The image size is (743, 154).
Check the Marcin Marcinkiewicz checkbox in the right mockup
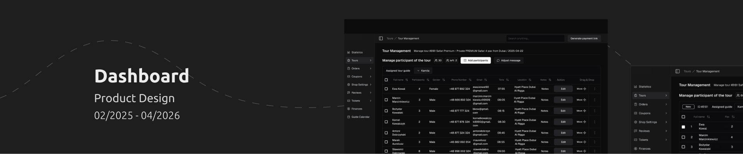coord(683,137)
